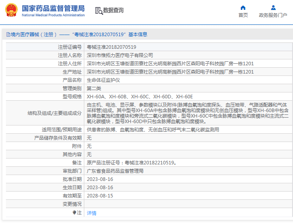The width and height of the screenshot is (293, 223).
Task: Select product name 生命体征监护仪
Action: [x=103, y=80]
